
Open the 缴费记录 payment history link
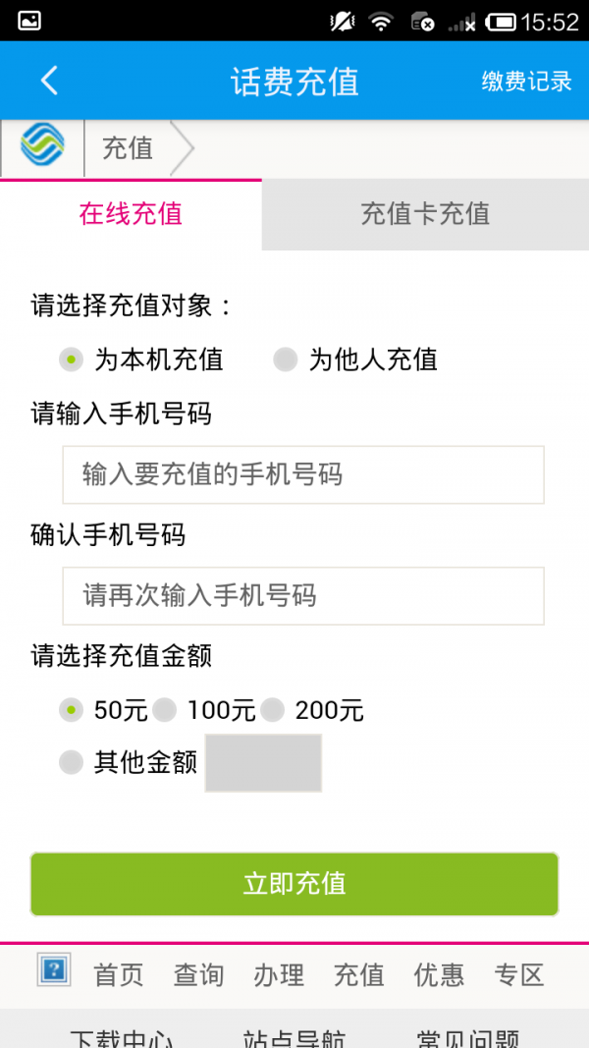[x=523, y=81]
